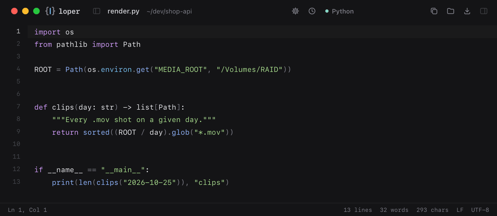Image resolution: width=497 pixels, height=216 pixels.
Task: Open the Python language selector
Action: tap(339, 11)
